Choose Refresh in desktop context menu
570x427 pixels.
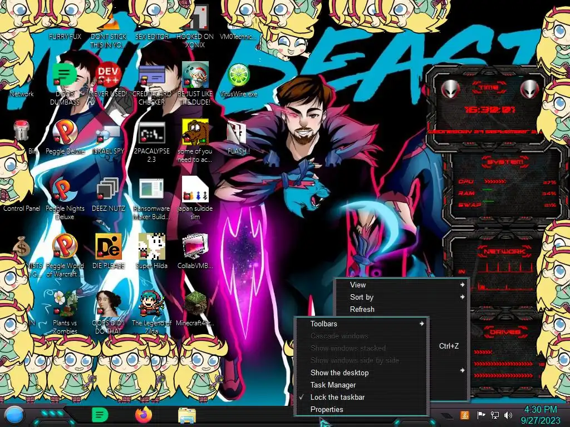click(x=402, y=309)
